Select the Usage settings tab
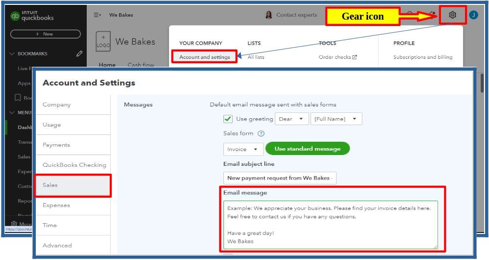The width and height of the screenshot is (489, 260). pyautogui.click(x=73, y=125)
